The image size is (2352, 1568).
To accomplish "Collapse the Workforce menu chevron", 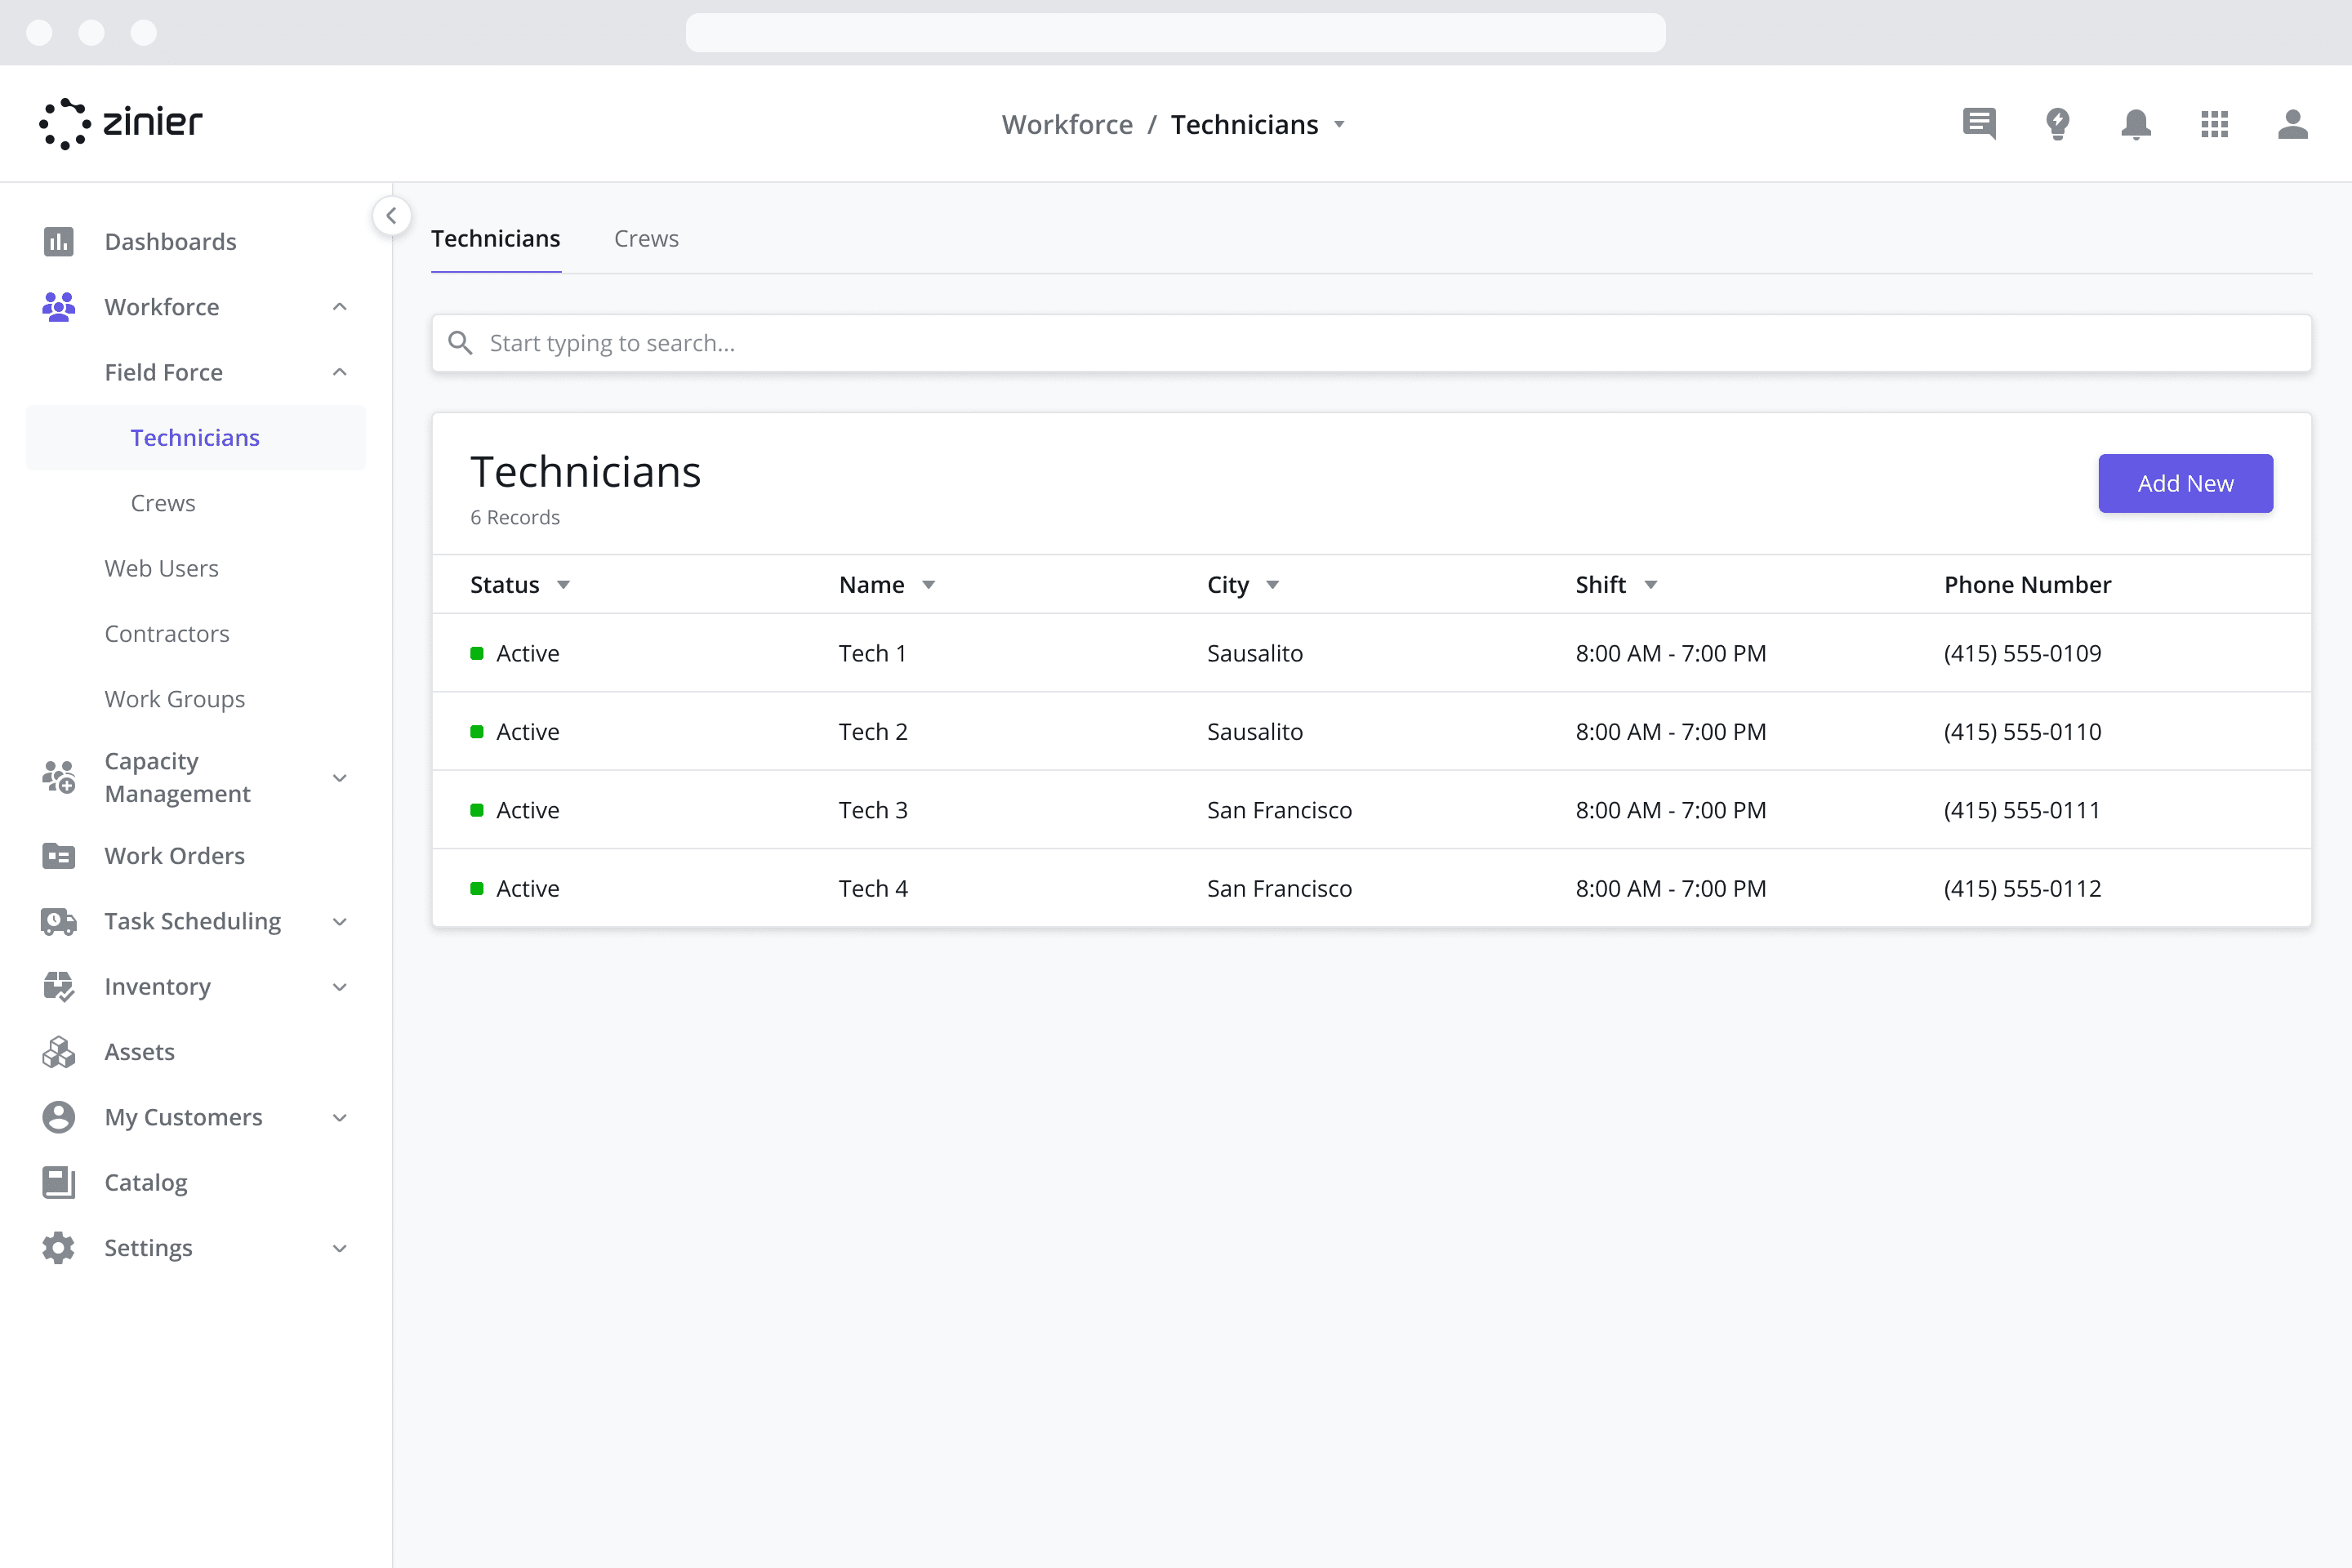I will point(340,307).
